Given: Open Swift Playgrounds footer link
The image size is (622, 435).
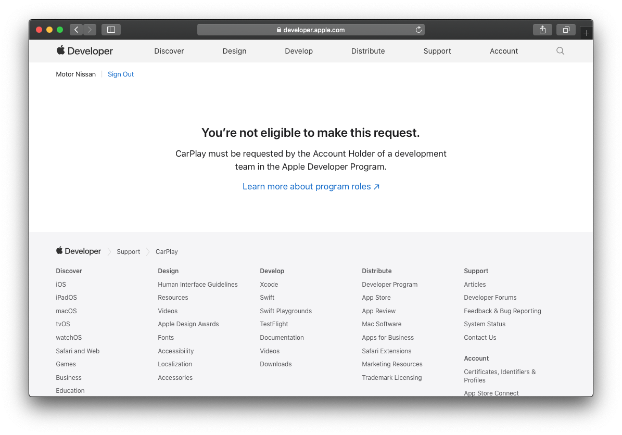Looking at the screenshot, I should point(286,311).
